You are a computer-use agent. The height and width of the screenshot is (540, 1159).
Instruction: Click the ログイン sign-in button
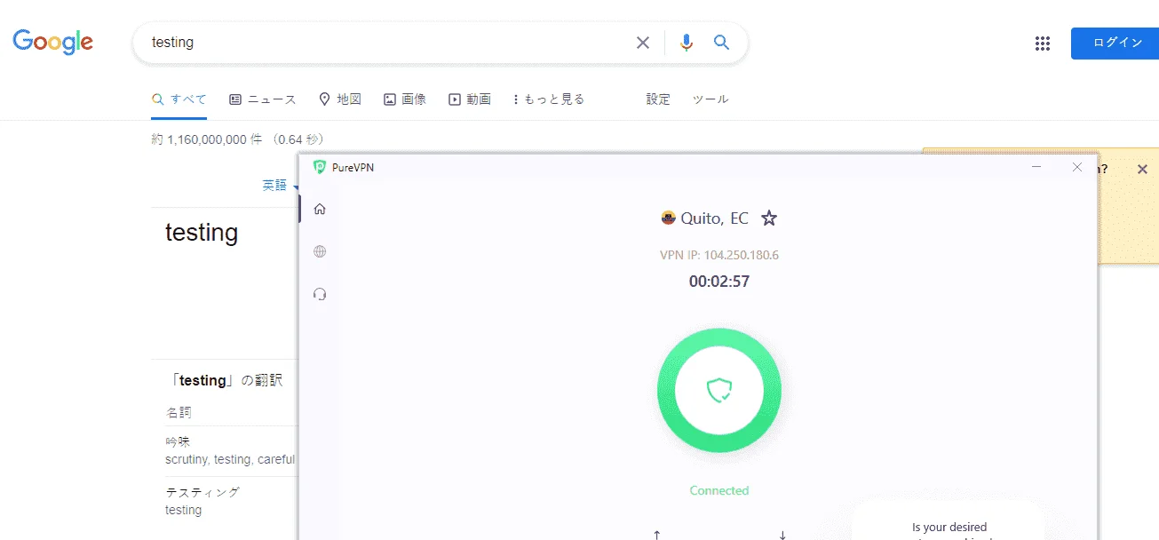click(1117, 44)
